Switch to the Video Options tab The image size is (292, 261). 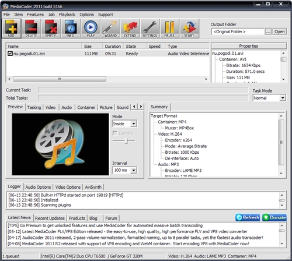[x=68, y=187]
